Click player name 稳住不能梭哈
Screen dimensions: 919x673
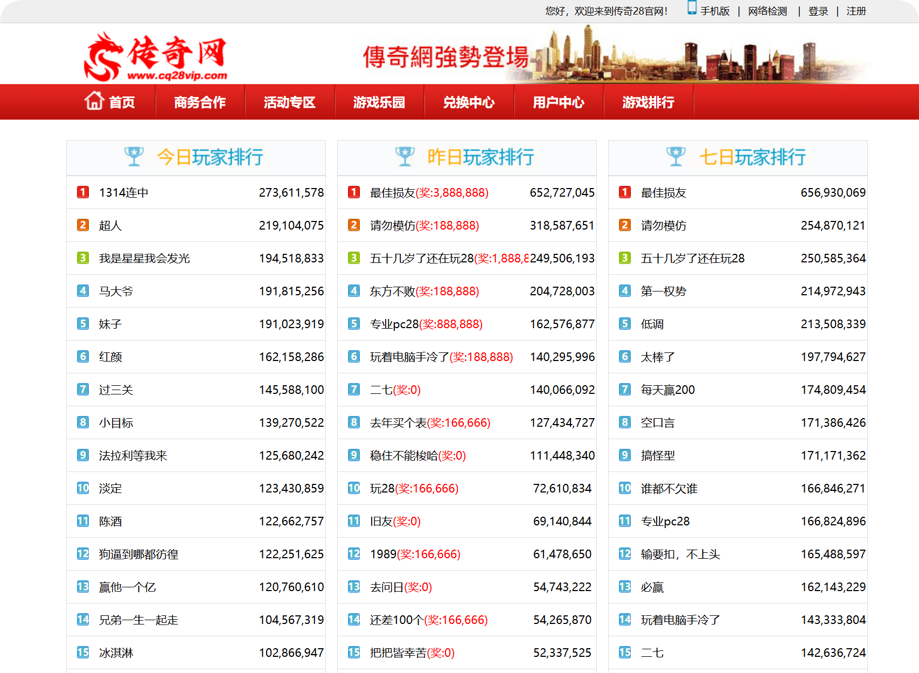click(x=404, y=455)
